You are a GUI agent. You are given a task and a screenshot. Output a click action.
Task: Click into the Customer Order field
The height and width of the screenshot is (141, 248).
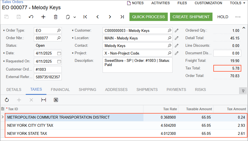click(x=48, y=69)
